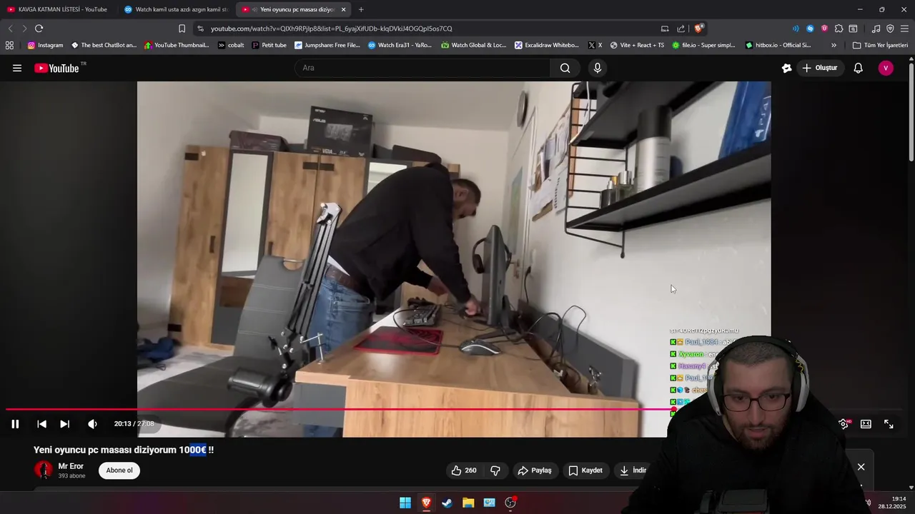Screen dimensions: 915x514
Task: Open the YouTube notifications bell
Action: pos(859,68)
